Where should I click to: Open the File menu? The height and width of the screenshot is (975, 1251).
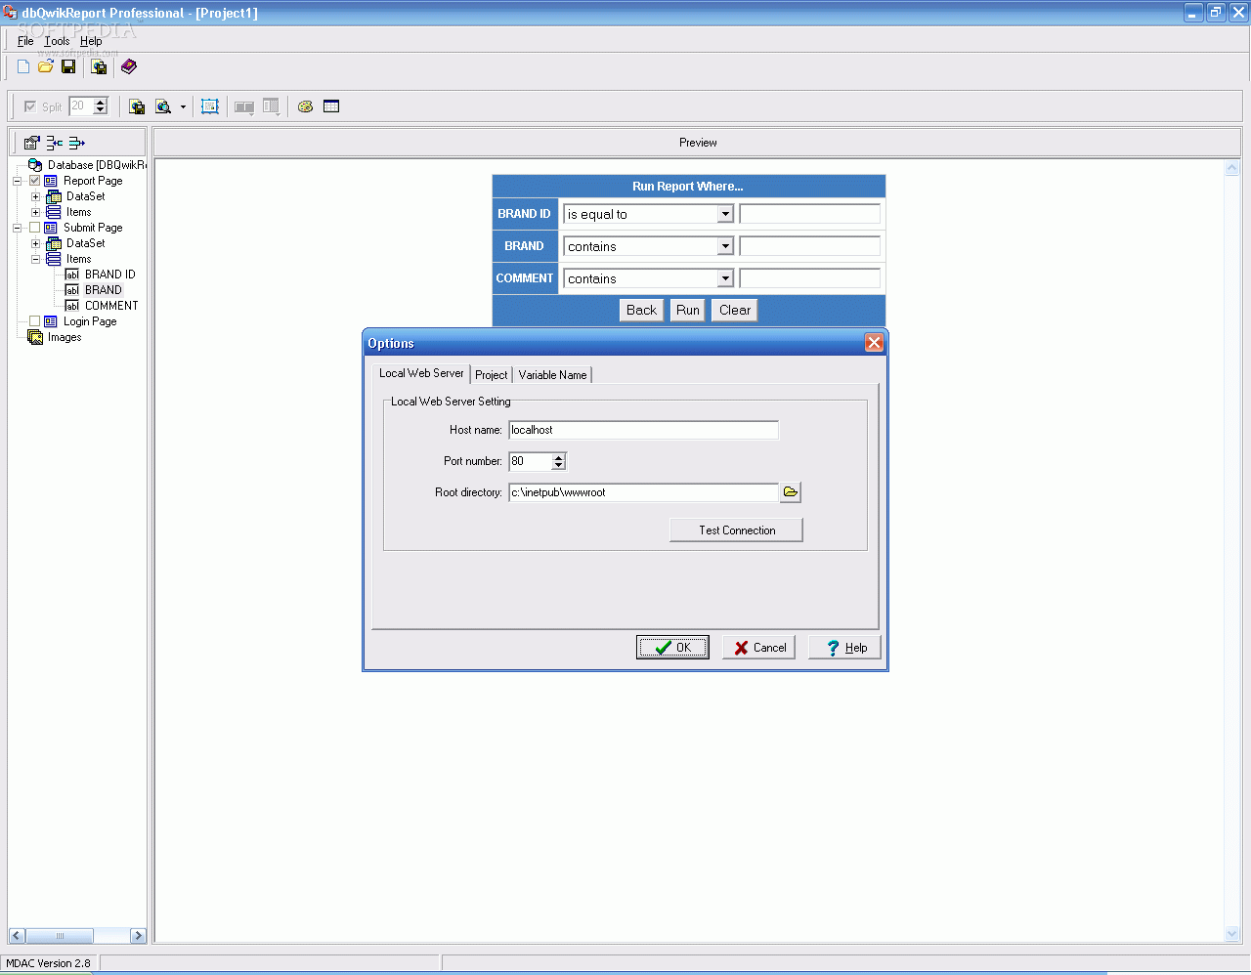point(25,41)
